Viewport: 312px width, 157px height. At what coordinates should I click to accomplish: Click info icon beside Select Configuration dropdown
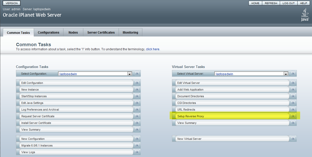(137, 73)
